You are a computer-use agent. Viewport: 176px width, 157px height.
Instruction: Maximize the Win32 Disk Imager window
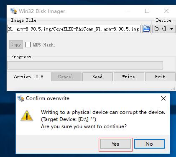coord(147,11)
